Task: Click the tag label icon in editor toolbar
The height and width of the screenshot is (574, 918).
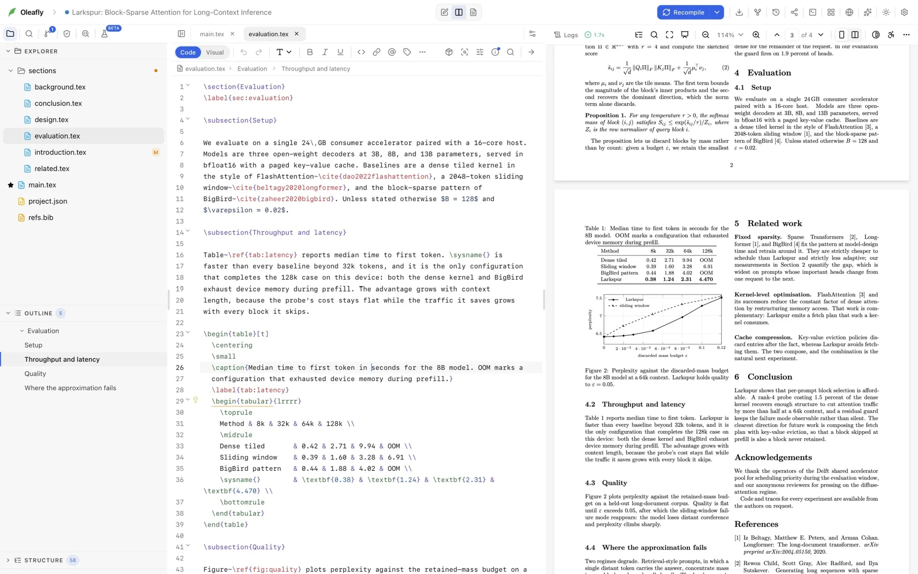Action: pos(407,52)
